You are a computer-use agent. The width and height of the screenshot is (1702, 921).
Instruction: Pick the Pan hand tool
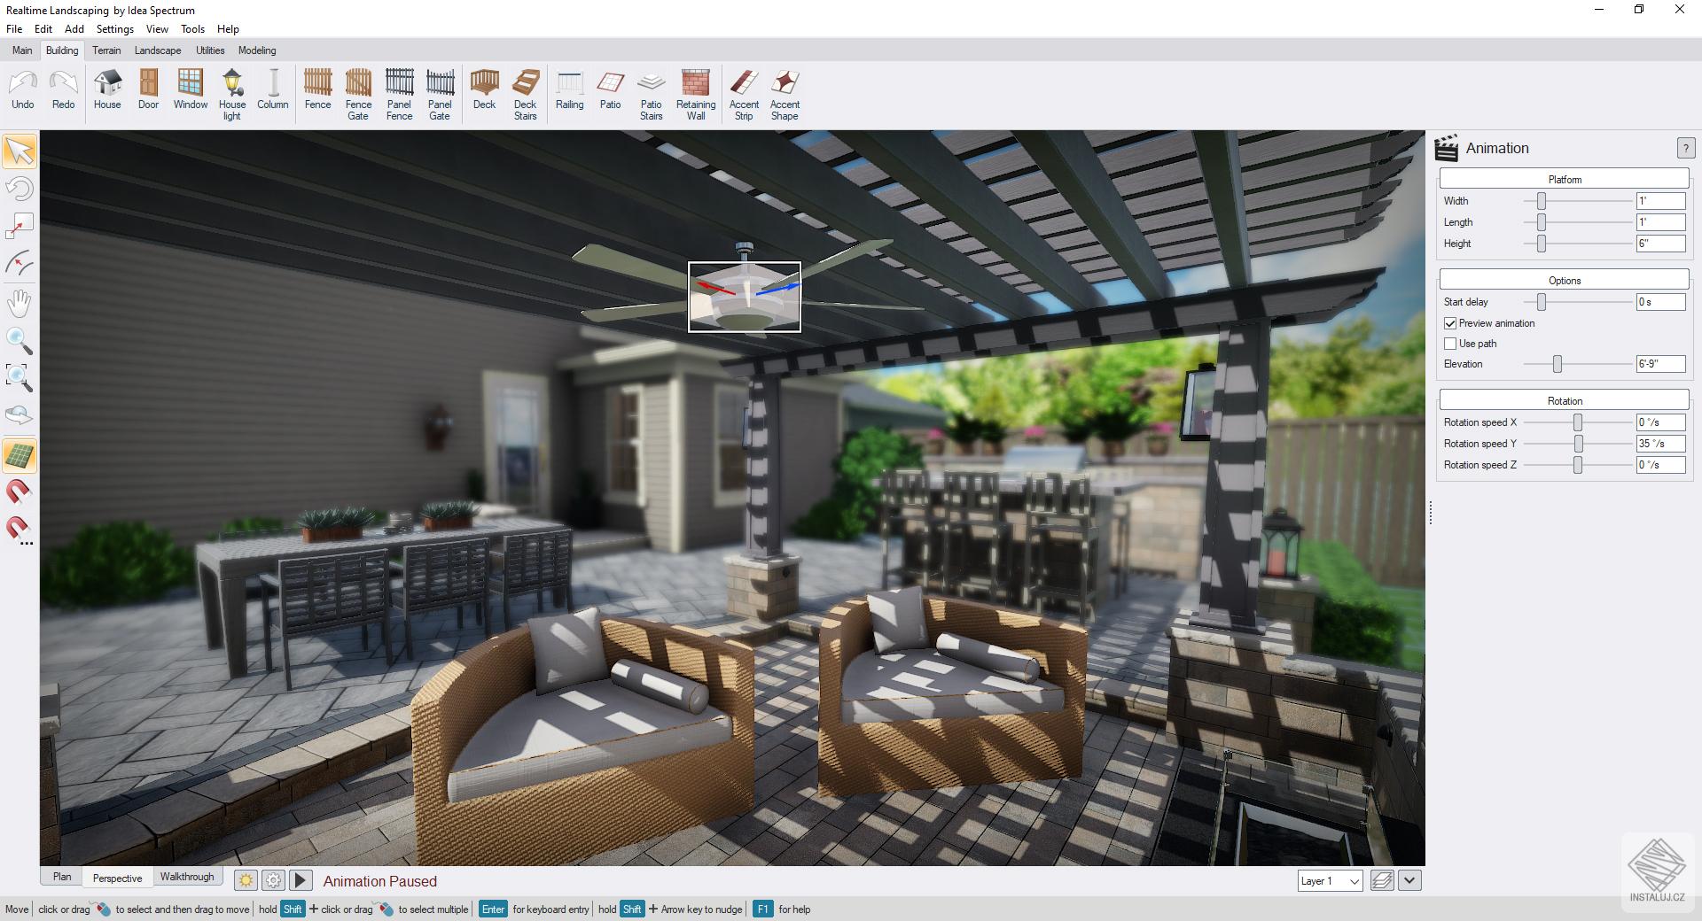[20, 303]
